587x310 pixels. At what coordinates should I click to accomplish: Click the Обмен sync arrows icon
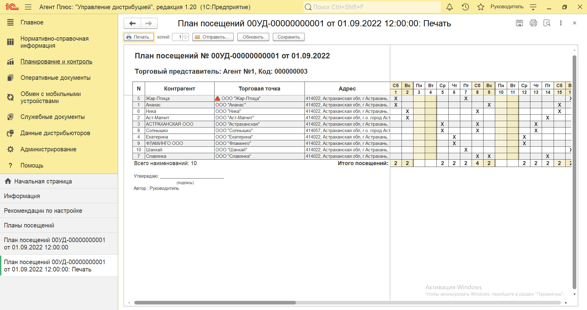pyautogui.click(x=10, y=98)
